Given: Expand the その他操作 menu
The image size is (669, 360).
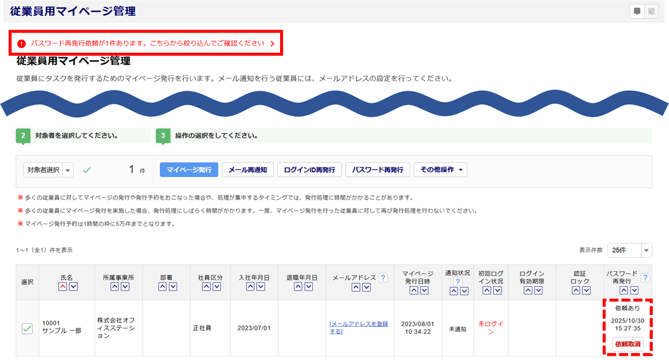Looking at the screenshot, I should click(x=440, y=170).
